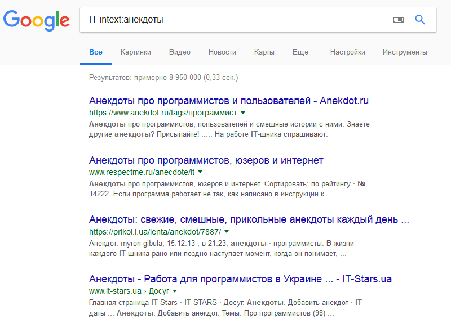The image size is (451, 328).
Task: Click the Google logo
Action: pos(37,20)
